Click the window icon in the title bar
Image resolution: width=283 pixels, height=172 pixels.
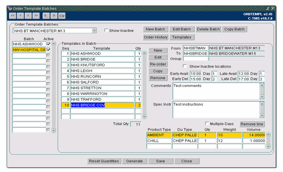pos(10,9)
